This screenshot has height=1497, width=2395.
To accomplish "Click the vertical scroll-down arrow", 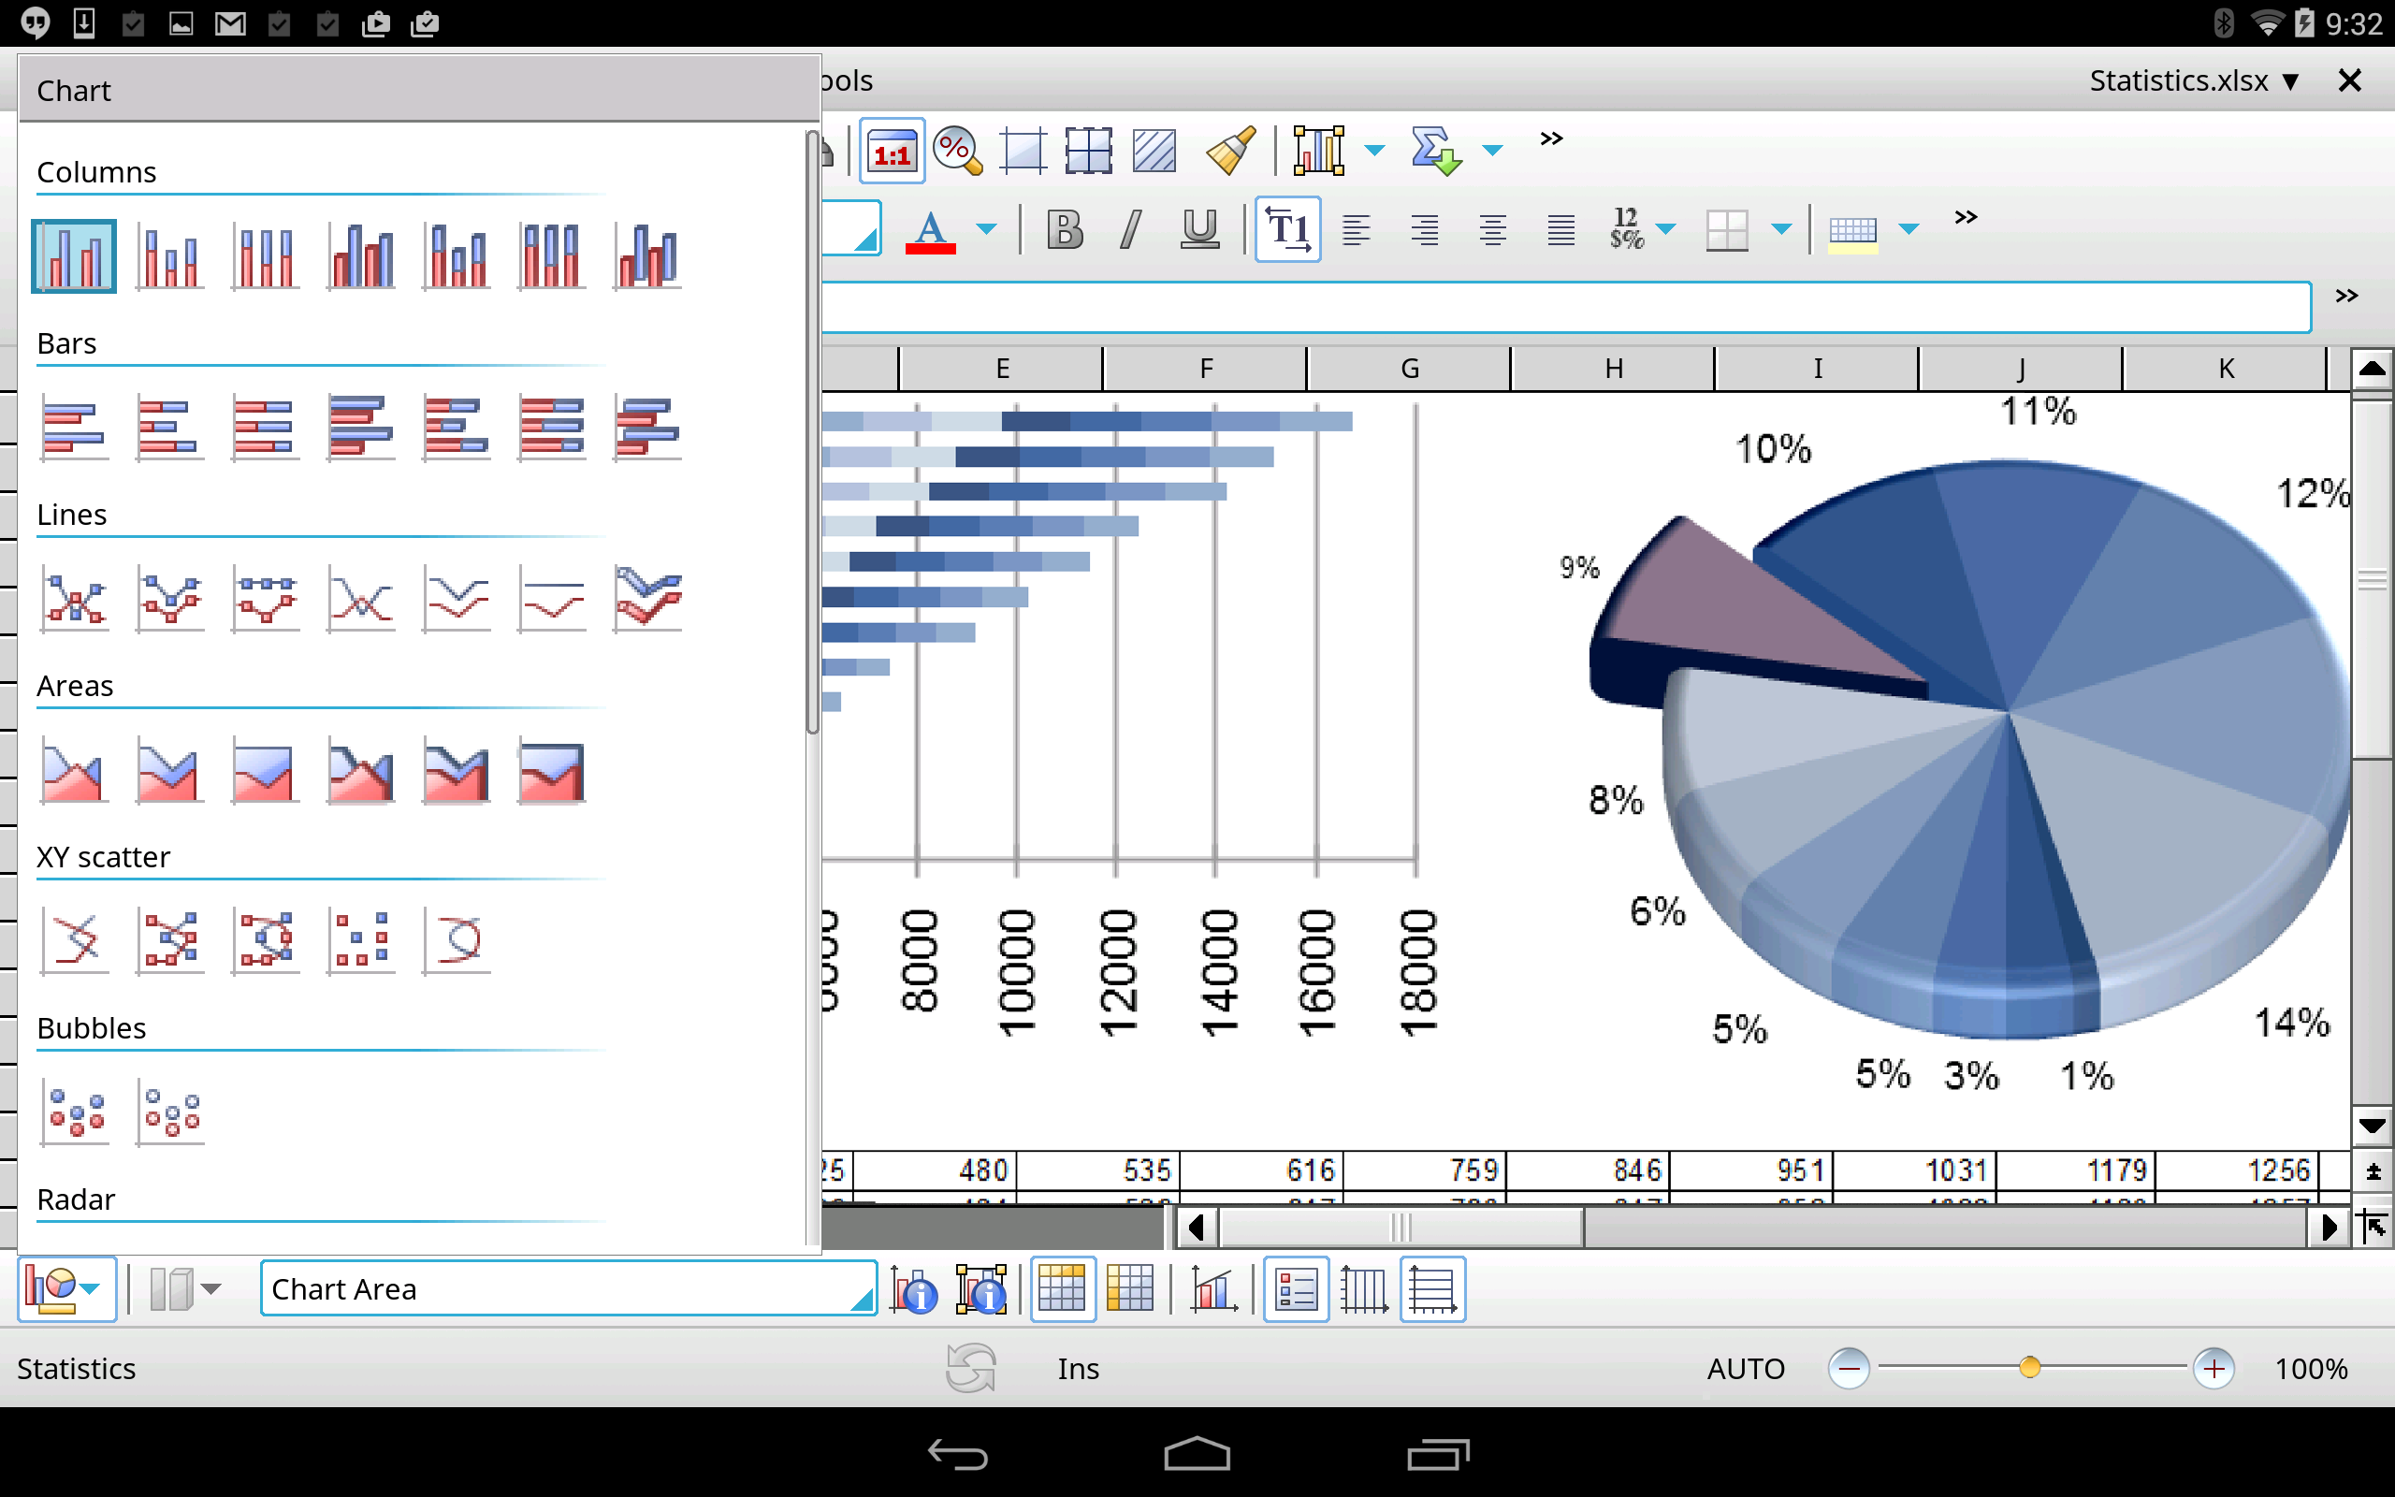I will click(x=2373, y=1126).
